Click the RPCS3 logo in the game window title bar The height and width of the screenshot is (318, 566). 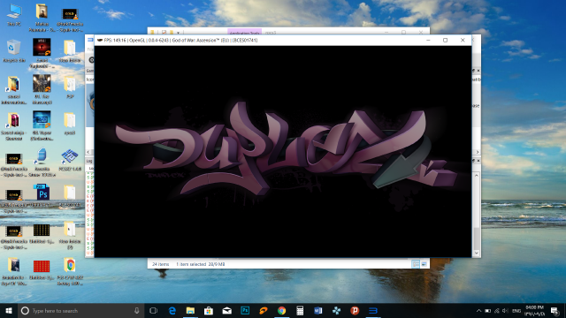(100, 40)
